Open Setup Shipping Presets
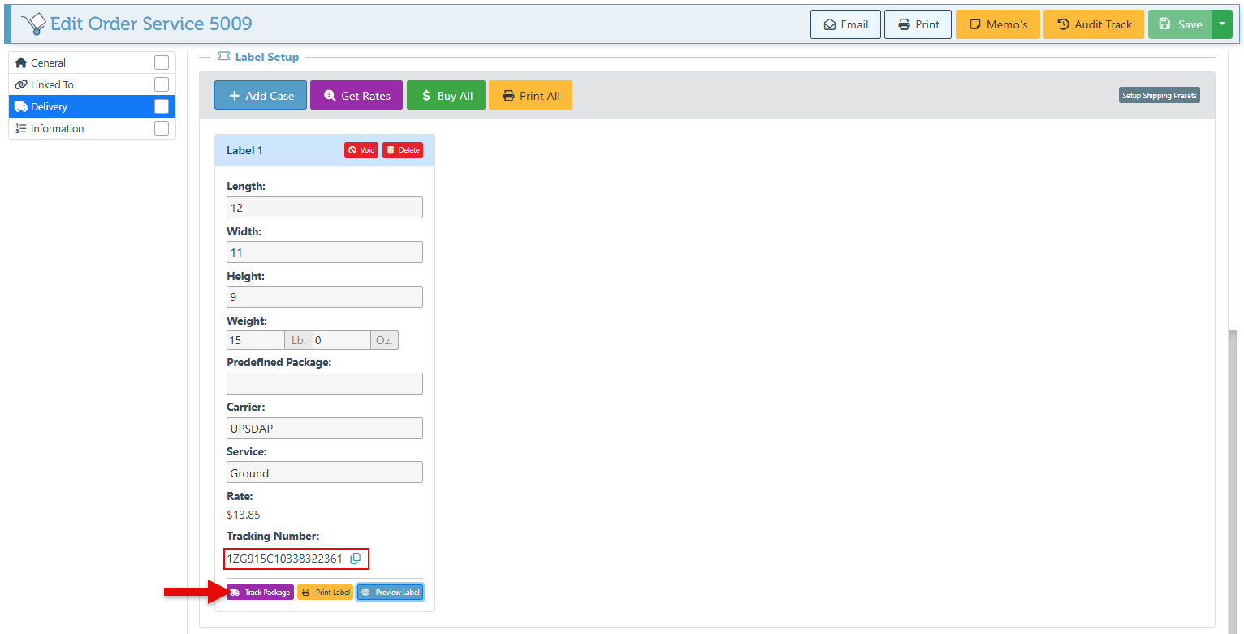The width and height of the screenshot is (1244, 634). coord(1159,96)
